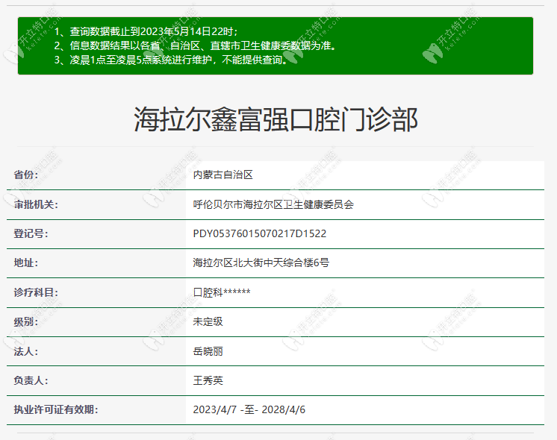Select the 执业许可证有效期 row label
This screenshot has width=557, height=440.
click(x=56, y=409)
